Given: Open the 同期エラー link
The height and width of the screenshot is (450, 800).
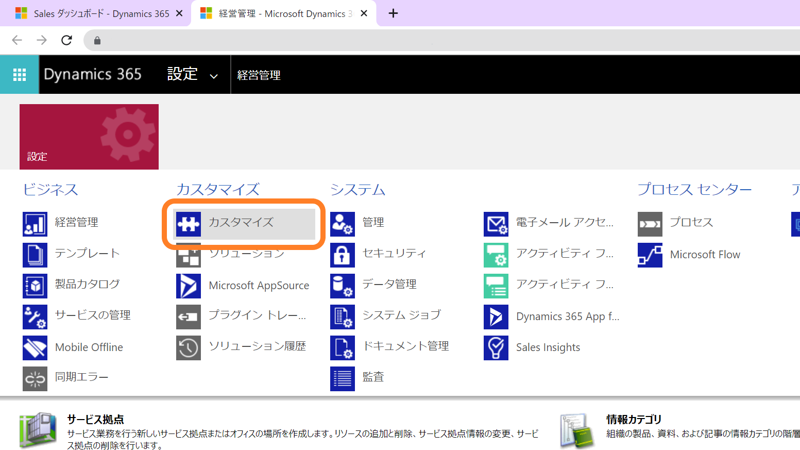Looking at the screenshot, I should 82,377.
